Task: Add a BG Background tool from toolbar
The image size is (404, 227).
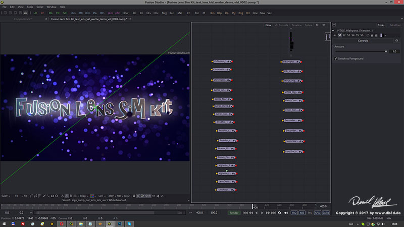Action: tap(51, 13)
